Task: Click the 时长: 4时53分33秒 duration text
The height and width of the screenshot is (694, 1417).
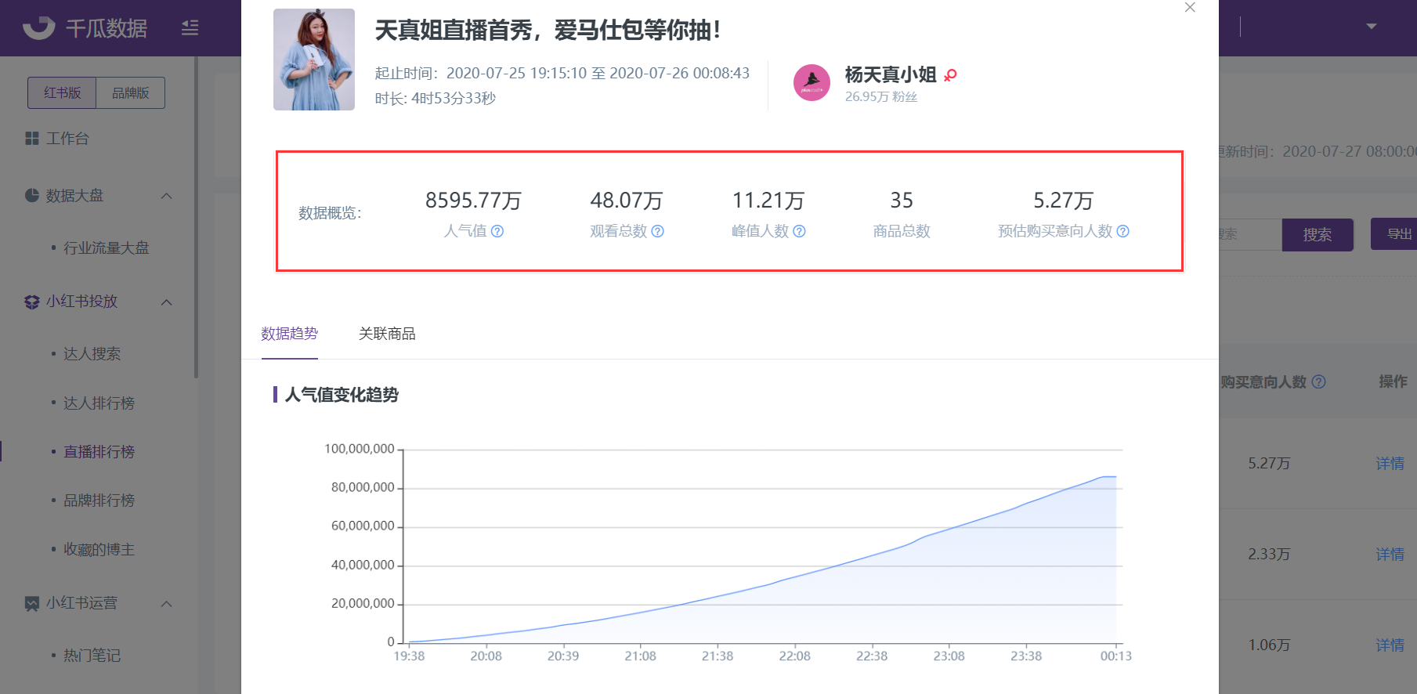Action: click(435, 99)
